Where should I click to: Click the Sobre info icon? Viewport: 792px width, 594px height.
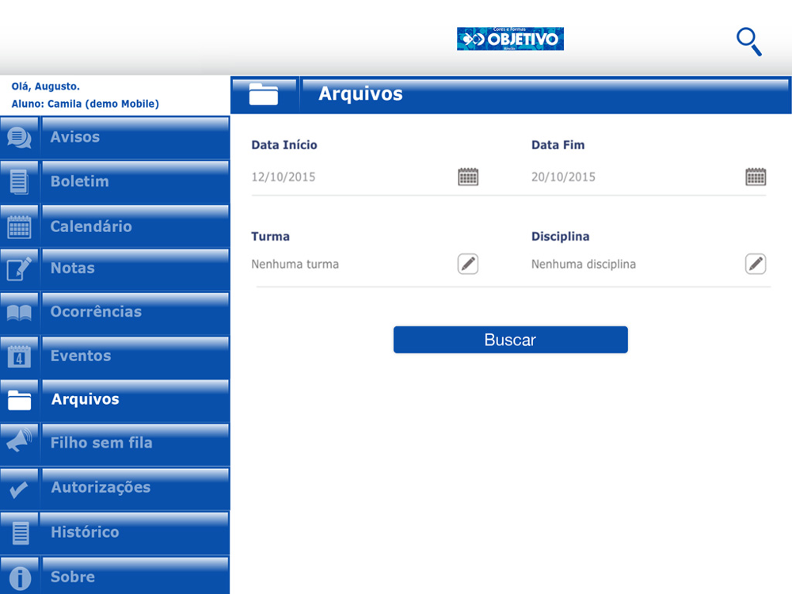(x=21, y=578)
